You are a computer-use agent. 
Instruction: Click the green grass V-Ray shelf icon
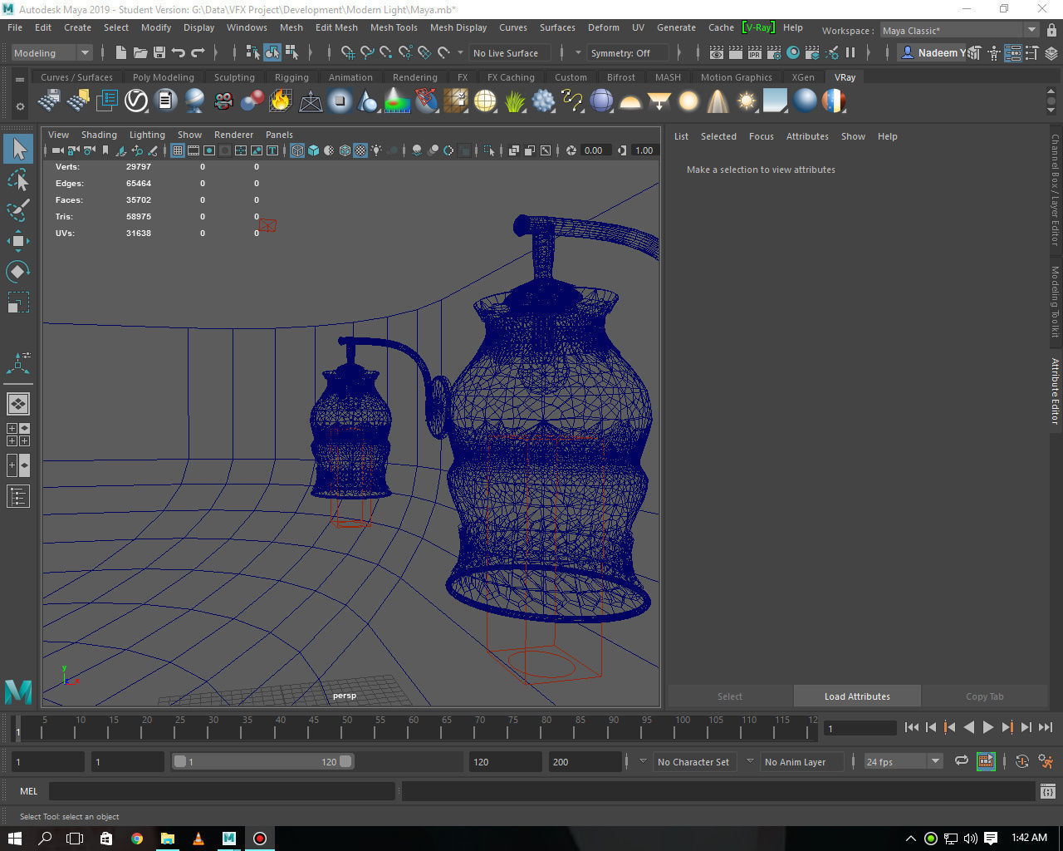tap(514, 101)
